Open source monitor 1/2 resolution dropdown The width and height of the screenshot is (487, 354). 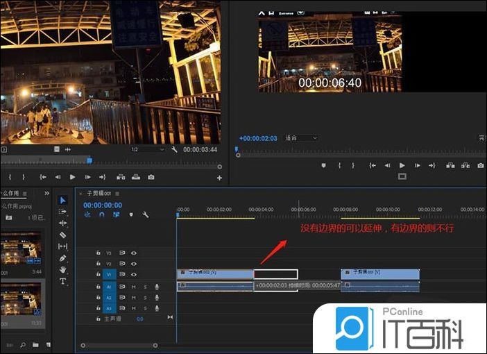coord(147,149)
